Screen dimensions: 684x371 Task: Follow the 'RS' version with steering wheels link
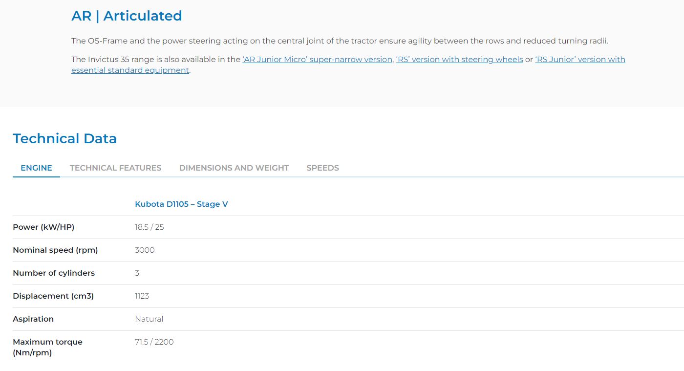click(x=459, y=60)
